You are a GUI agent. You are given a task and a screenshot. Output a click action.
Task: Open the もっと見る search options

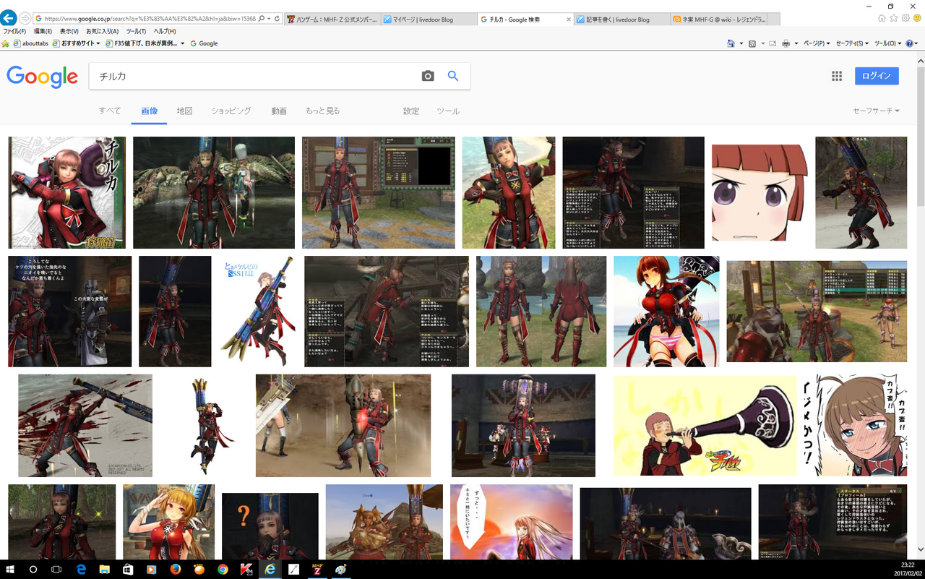click(x=322, y=111)
